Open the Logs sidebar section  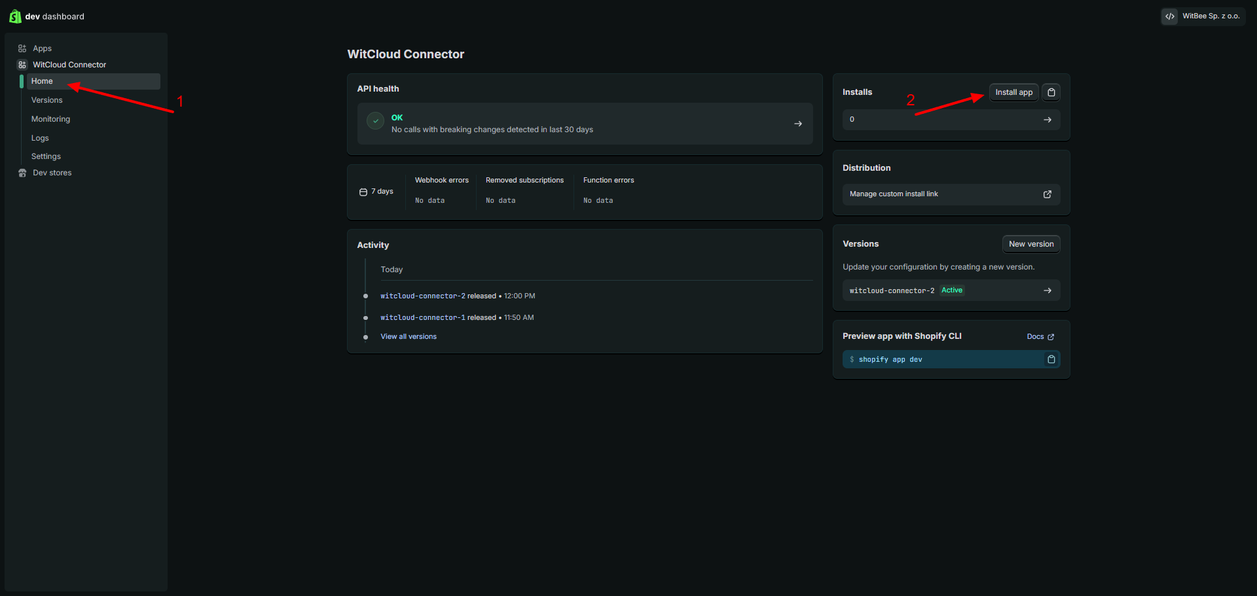coord(40,138)
